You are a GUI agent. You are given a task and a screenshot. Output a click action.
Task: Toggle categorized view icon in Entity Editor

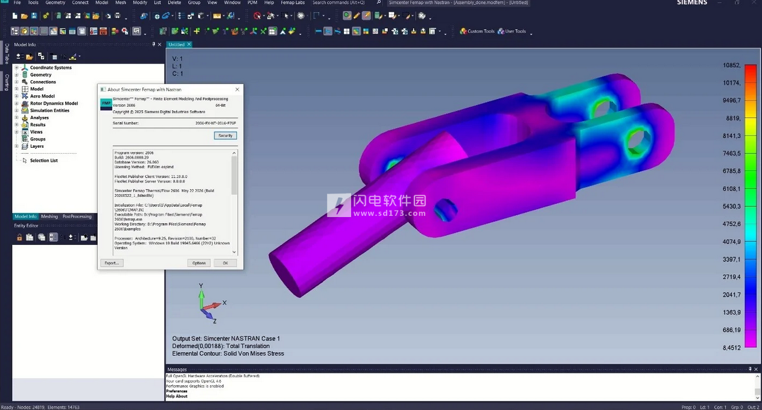(x=53, y=238)
